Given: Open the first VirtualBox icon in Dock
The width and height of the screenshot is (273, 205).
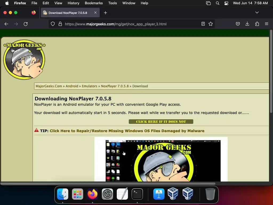Looking at the screenshot, I should [173, 193].
